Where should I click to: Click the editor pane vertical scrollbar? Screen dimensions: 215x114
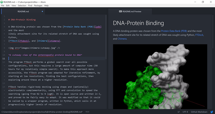tap(106, 37)
